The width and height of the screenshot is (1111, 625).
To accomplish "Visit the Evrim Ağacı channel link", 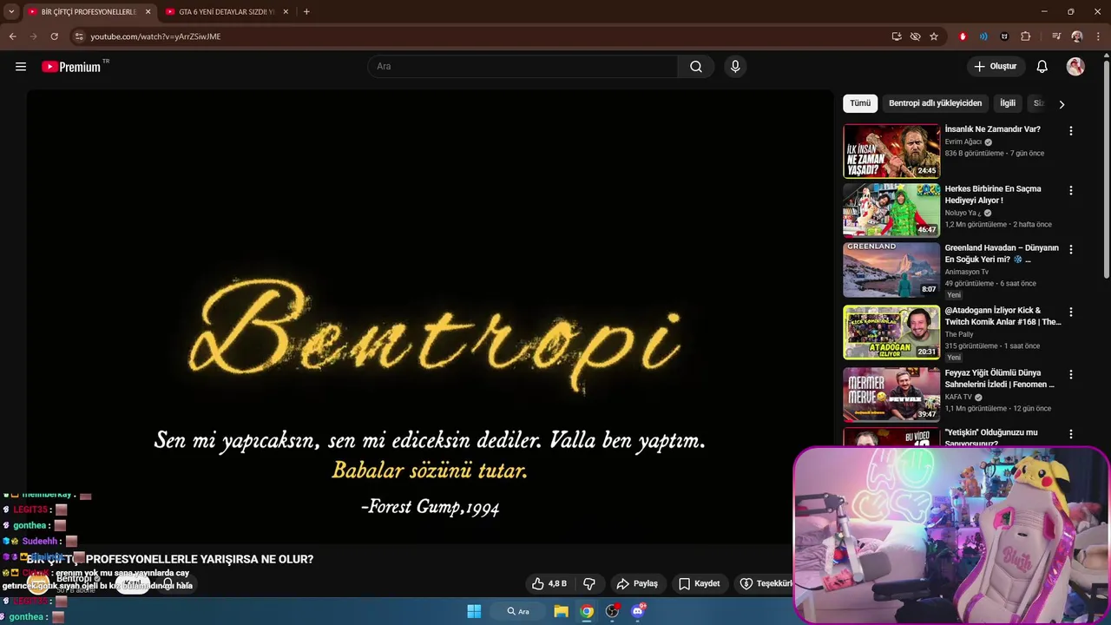I will [x=963, y=141].
